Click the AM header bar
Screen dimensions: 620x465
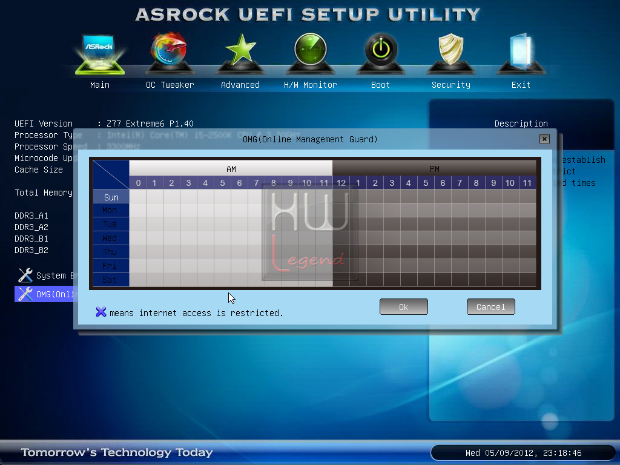pyautogui.click(x=231, y=168)
